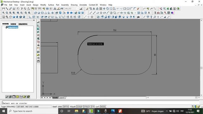The width and height of the screenshot is (203, 114).
Task: Click the cone primitive icon
Action: (x=46, y=13)
